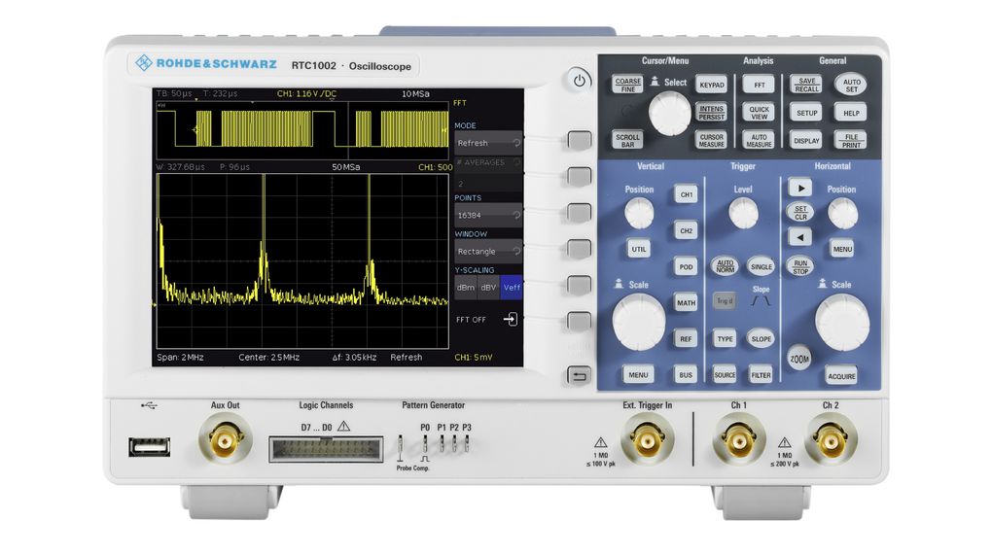992x554 pixels.
Task: Tap the softkey beside FFT OFF
Action: coord(579,320)
